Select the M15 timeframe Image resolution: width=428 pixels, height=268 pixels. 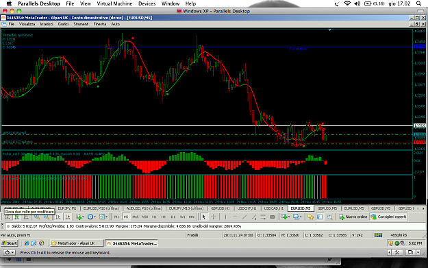tap(136, 217)
